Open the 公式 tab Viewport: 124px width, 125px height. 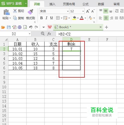pos(85,4)
